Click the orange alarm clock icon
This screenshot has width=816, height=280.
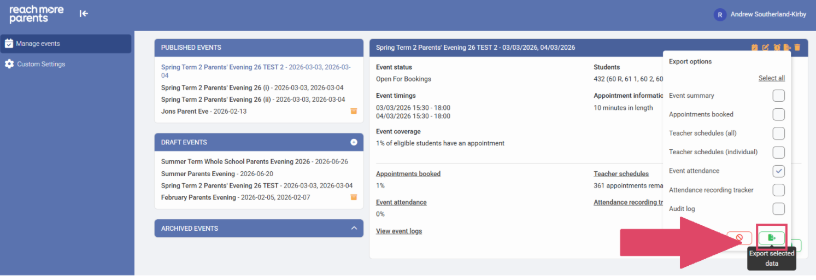(x=777, y=48)
